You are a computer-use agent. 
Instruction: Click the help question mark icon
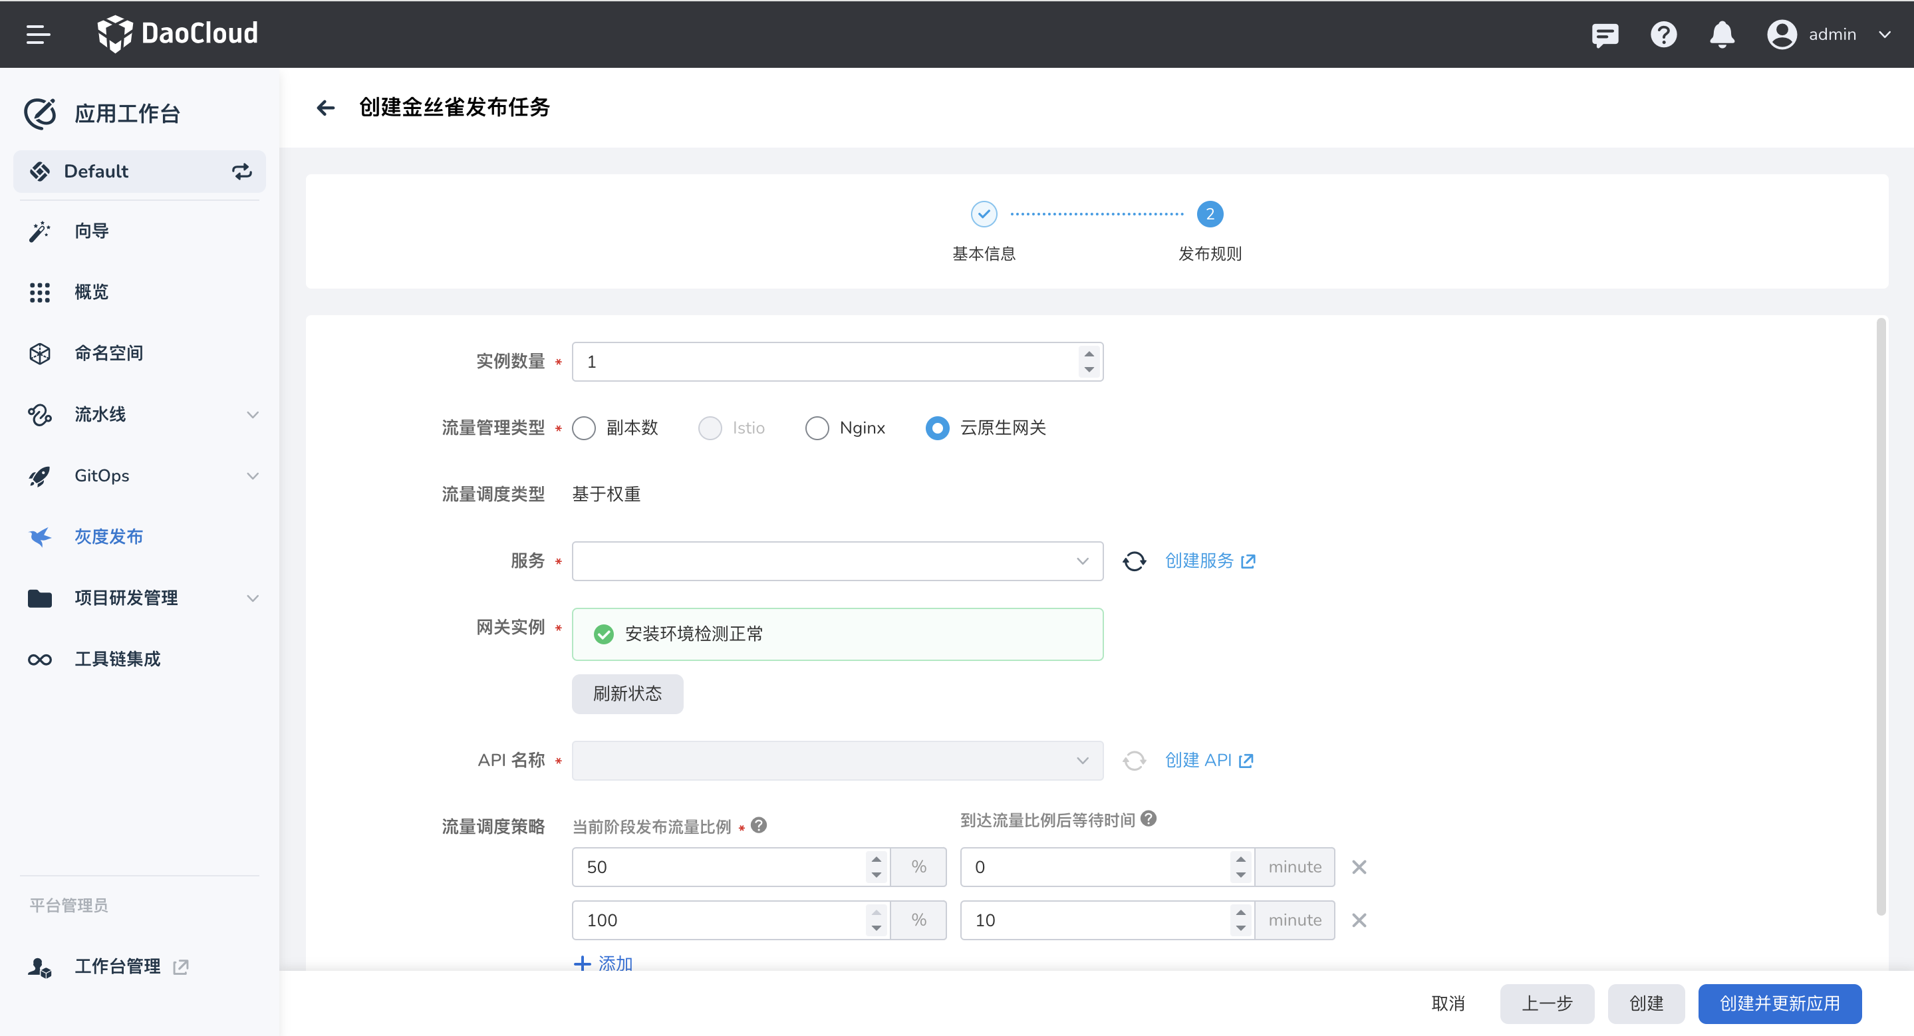pos(1663,34)
